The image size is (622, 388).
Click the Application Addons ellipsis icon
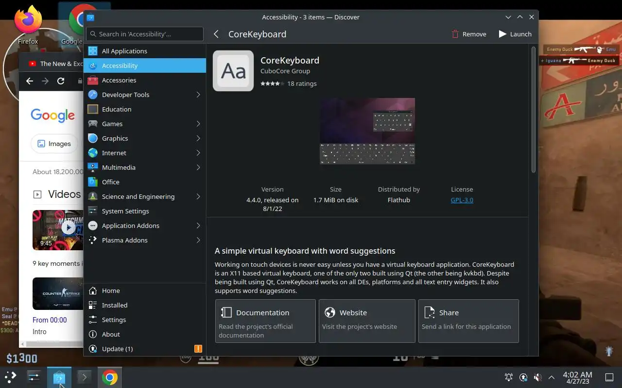tap(93, 226)
